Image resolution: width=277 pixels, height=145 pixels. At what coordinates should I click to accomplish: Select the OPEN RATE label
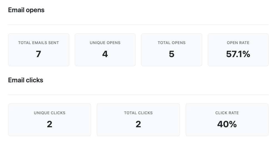pos(238,43)
